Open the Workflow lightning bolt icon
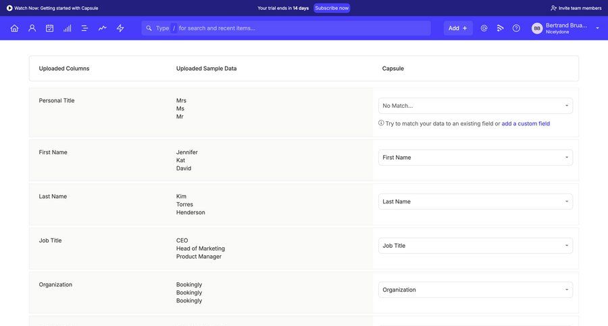Screen dimensions: 608x326 tap(120, 28)
